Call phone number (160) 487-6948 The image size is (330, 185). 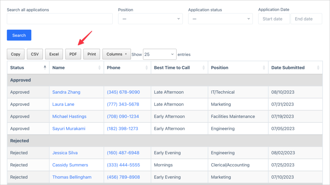coord(123,153)
